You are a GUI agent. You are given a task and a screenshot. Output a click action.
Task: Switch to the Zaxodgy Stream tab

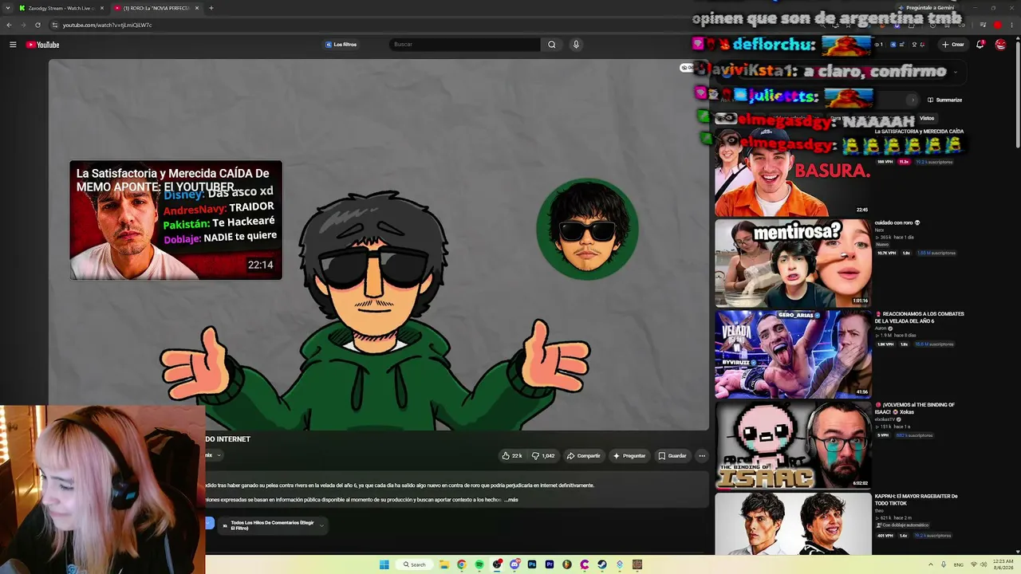point(62,8)
